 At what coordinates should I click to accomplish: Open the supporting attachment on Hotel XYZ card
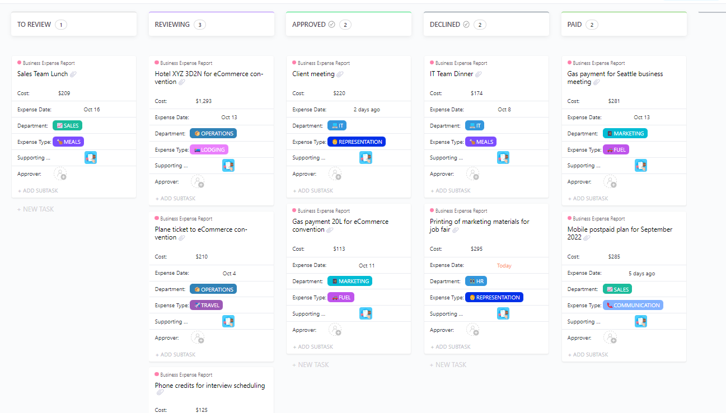228,165
